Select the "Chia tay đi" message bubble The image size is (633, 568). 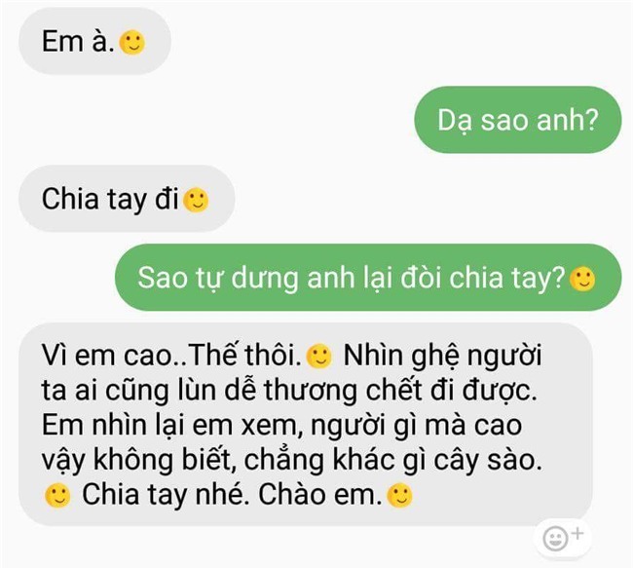[127, 199]
